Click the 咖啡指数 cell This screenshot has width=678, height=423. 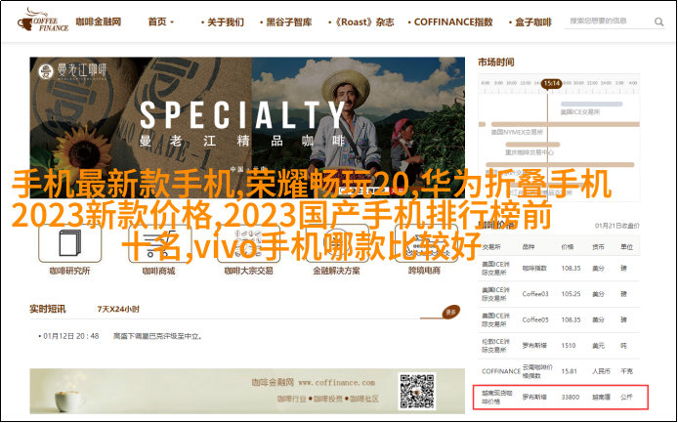tap(534, 268)
